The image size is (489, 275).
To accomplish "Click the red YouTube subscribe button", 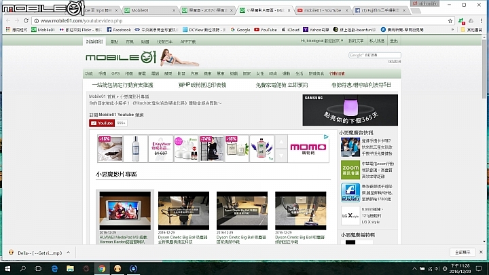I will 102,123.
